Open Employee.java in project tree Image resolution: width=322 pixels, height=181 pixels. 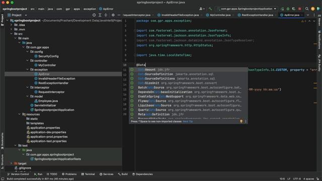pyautogui.click(x=48, y=101)
